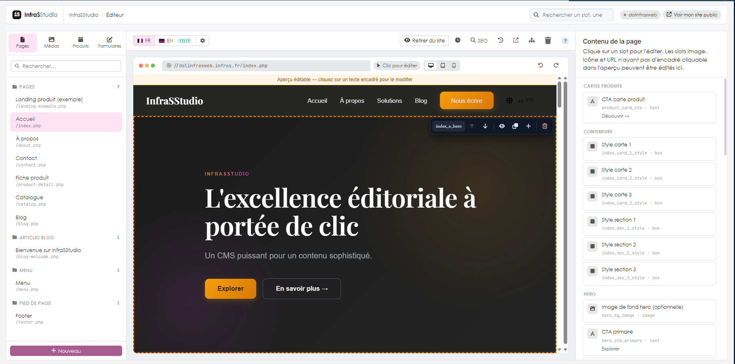Go to À propos in site navigation
Screen dimensions: 735x364
point(352,101)
